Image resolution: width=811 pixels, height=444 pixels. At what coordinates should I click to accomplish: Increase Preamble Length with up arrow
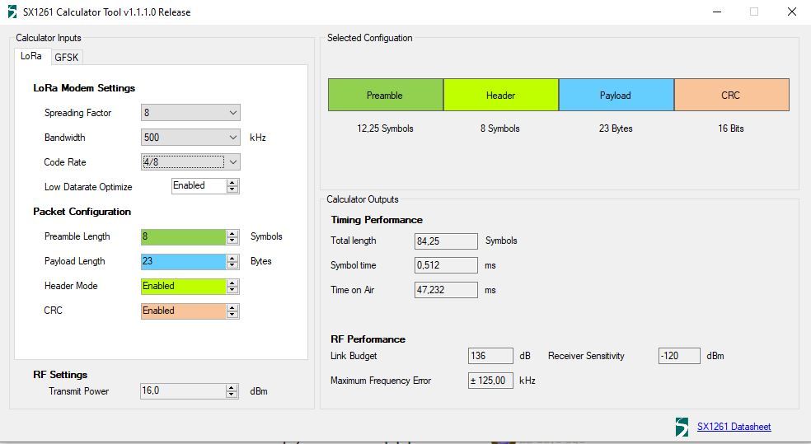(x=232, y=233)
